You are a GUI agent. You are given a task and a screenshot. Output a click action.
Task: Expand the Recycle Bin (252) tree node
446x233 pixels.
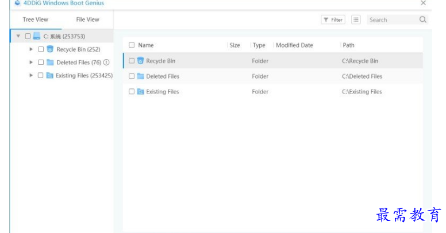[x=31, y=49]
